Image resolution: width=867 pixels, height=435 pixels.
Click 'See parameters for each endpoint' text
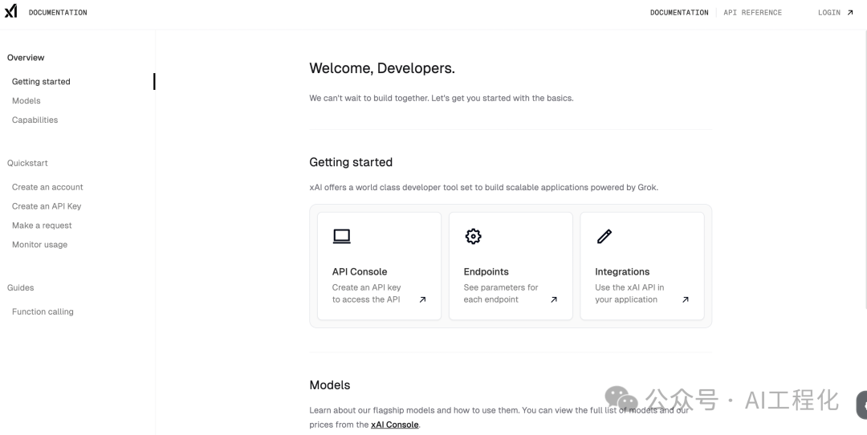(x=501, y=294)
